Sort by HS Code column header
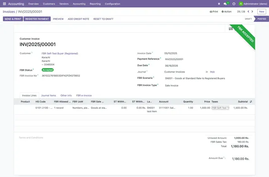The width and height of the screenshot is (269, 177). pyautogui.click(x=40, y=102)
